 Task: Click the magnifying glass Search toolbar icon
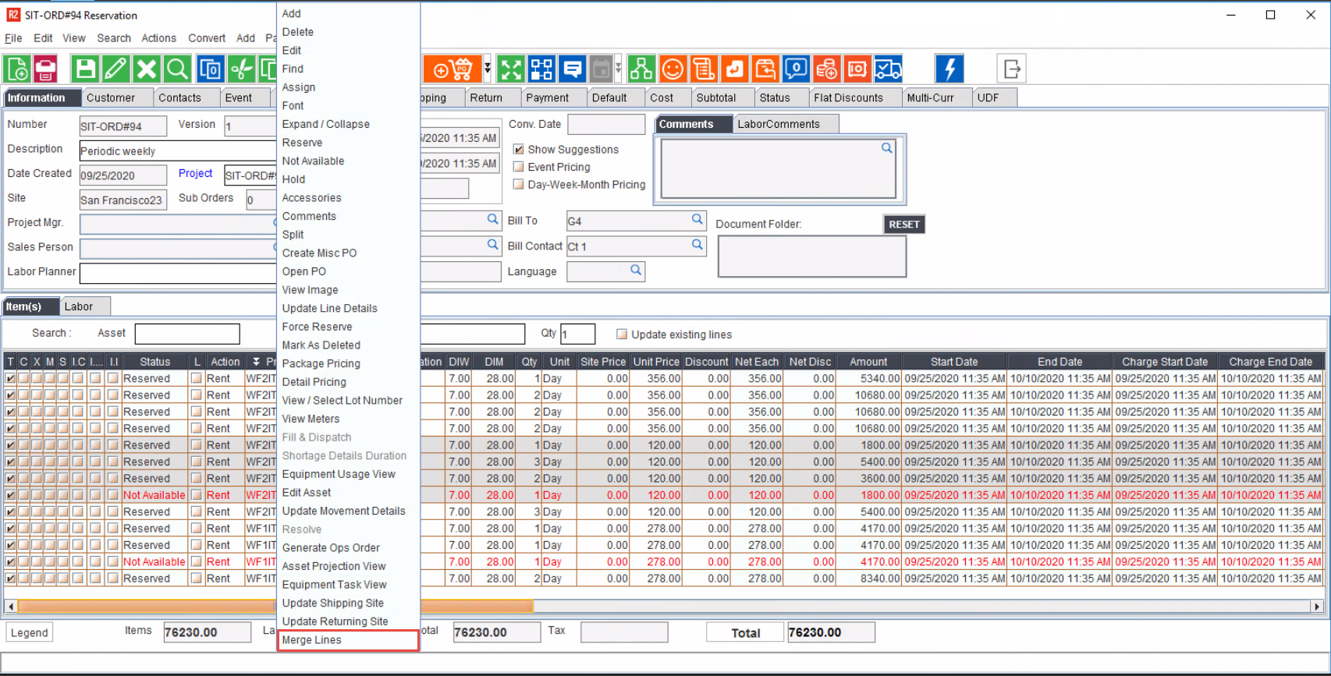tap(177, 69)
